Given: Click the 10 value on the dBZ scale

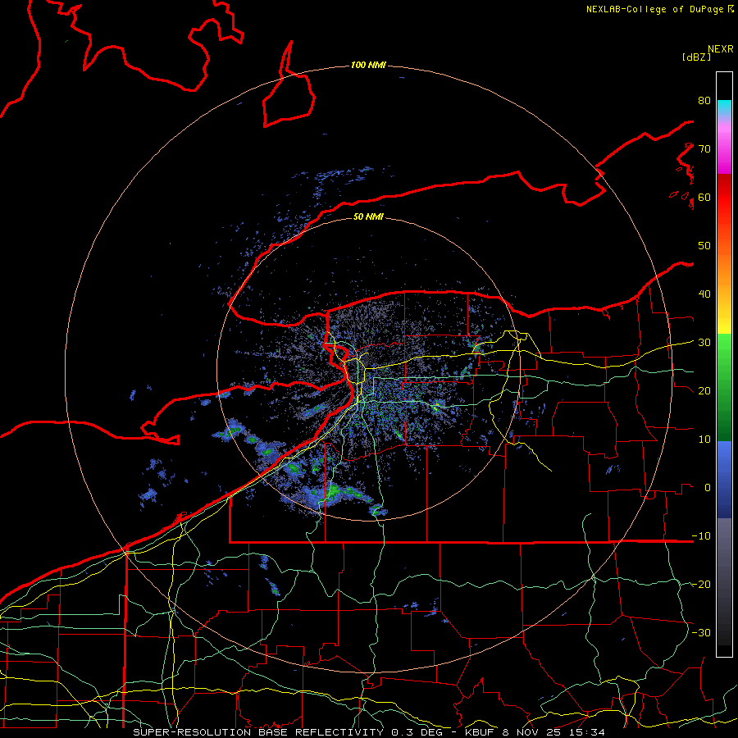Looking at the screenshot, I should [x=704, y=440].
